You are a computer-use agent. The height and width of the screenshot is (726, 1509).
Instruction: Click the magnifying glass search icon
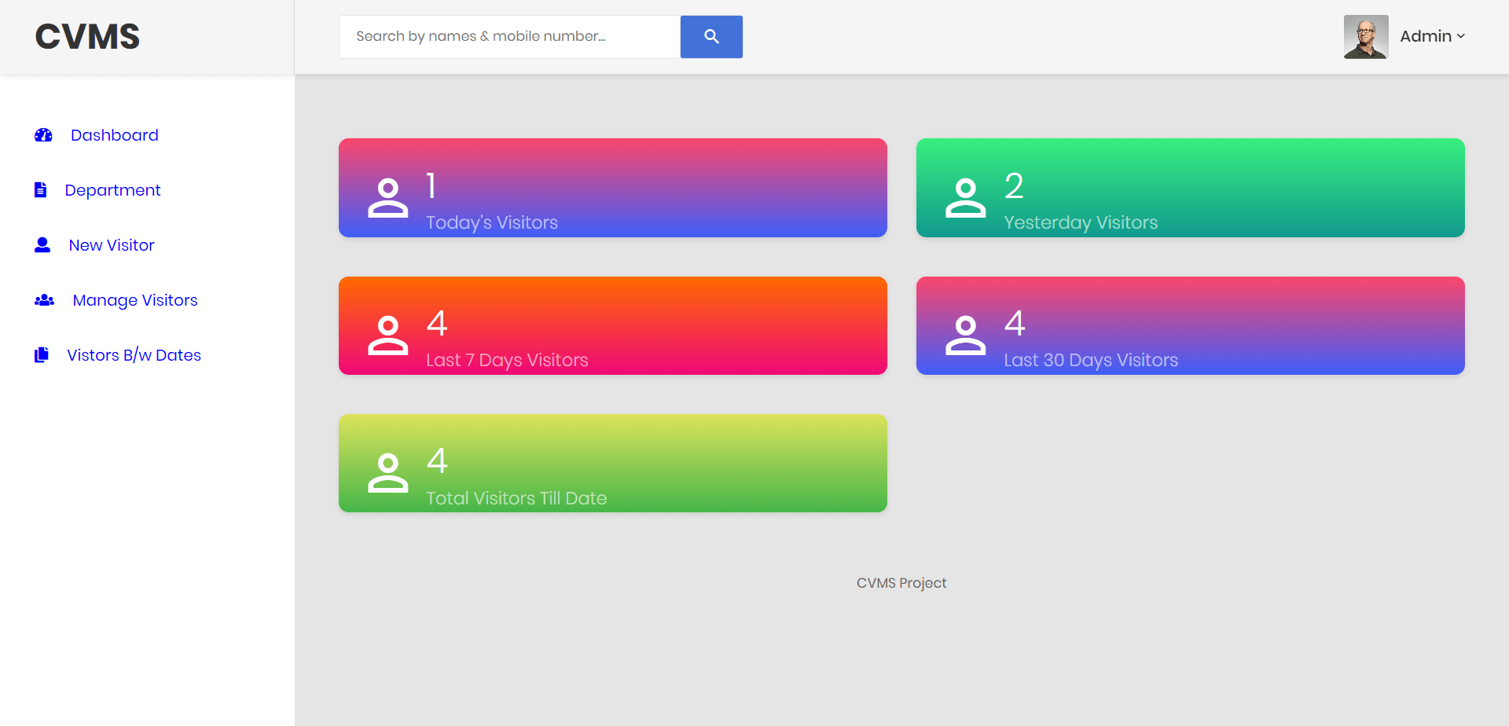pos(710,36)
